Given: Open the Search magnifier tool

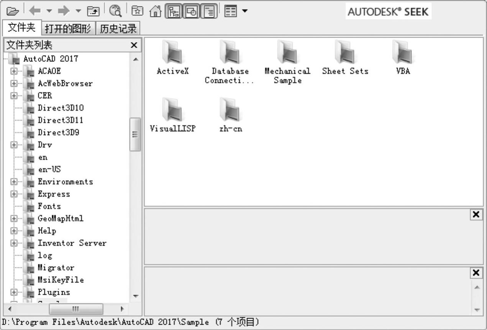Looking at the screenshot, I should click(x=115, y=11).
